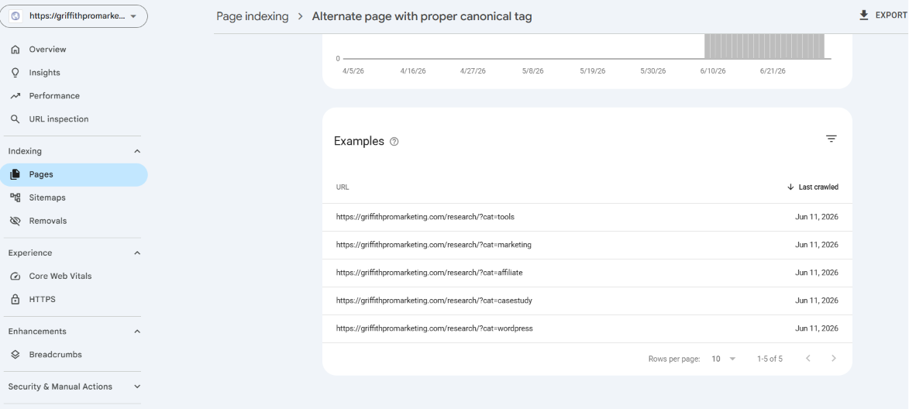Click the 4/5/26 chart axis label

(353, 71)
